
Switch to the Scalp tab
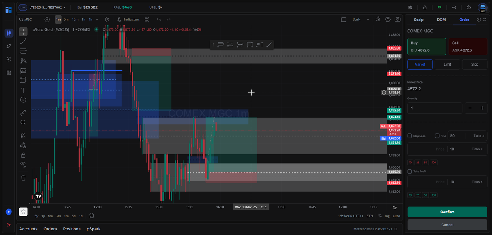[419, 19]
